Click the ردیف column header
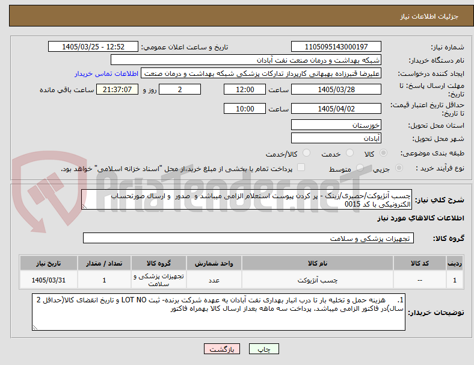 [454, 263]
